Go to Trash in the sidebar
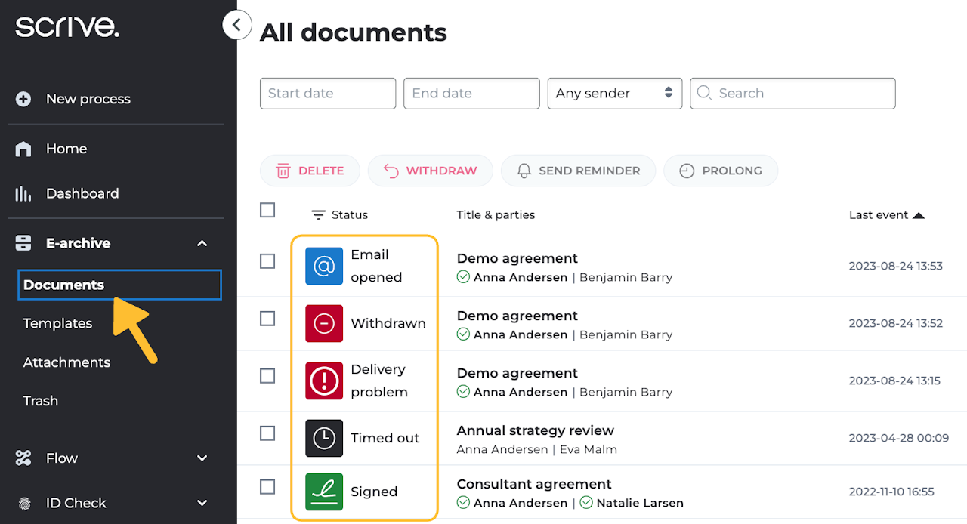The image size is (967, 524). click(41, 401)
